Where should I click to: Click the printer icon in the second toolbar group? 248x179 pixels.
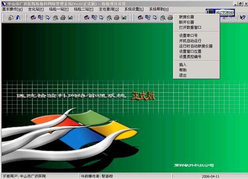[117, 17]
